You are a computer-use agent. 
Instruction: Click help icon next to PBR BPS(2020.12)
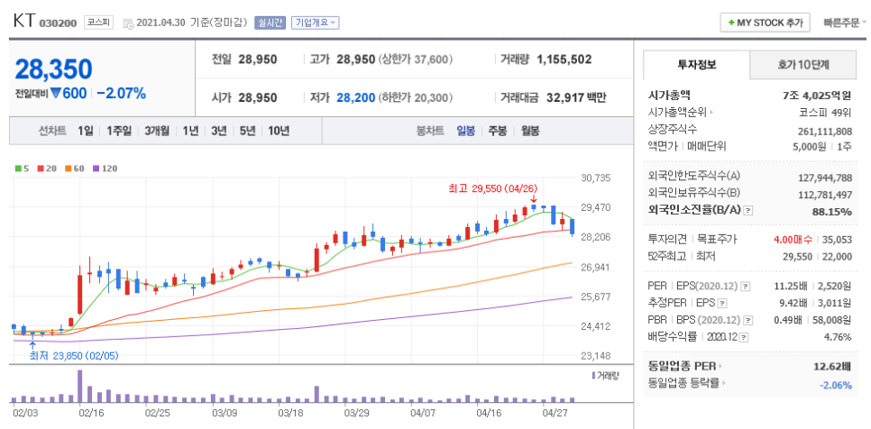tap(747, 320)
